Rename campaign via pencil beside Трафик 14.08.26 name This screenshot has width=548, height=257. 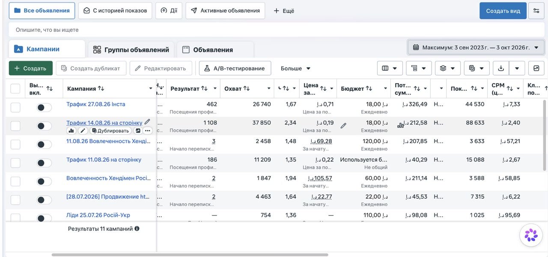point(147,122)
